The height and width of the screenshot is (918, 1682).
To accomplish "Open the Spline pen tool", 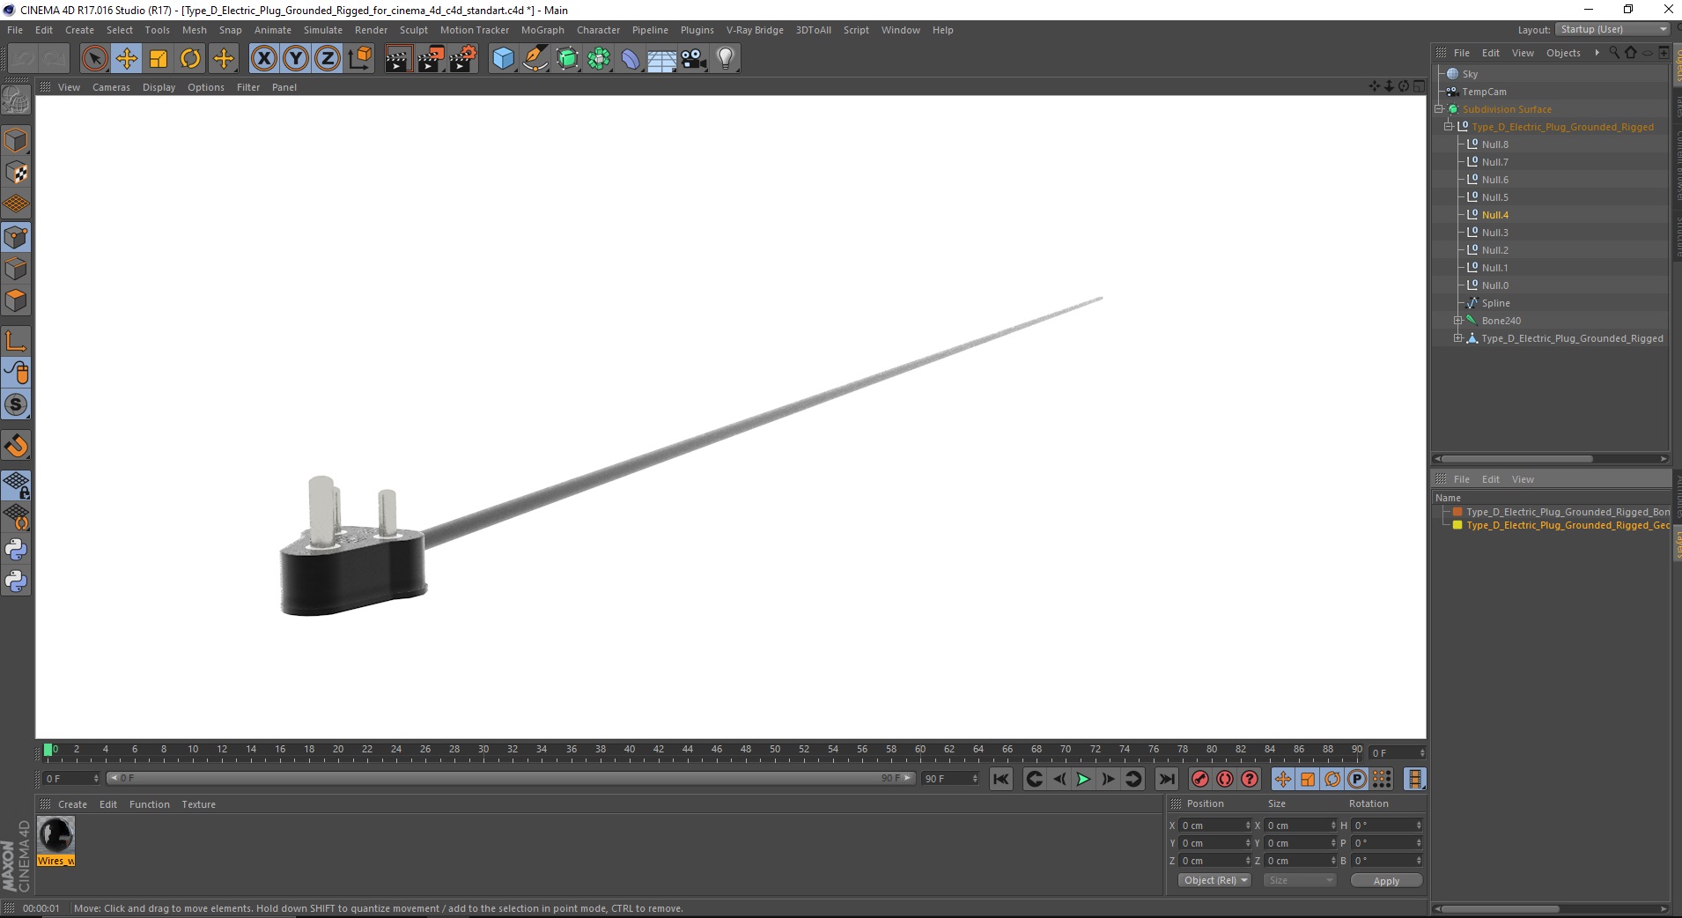I will pos(535,59).
